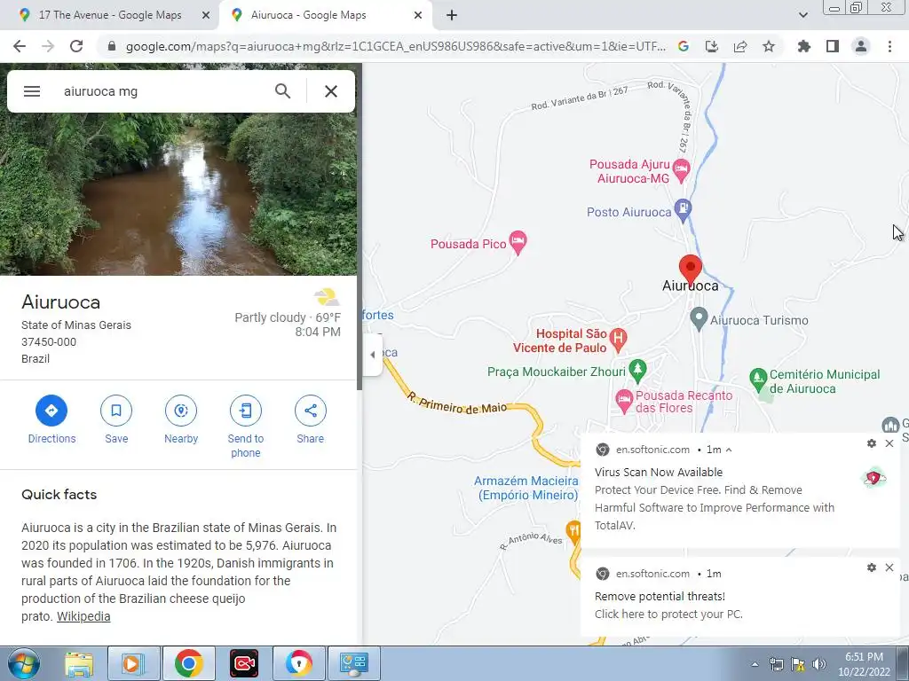909x681 pixels.
Task: Click the Cemitério Municipal de Aiuruoca marker
Action: 758,380
